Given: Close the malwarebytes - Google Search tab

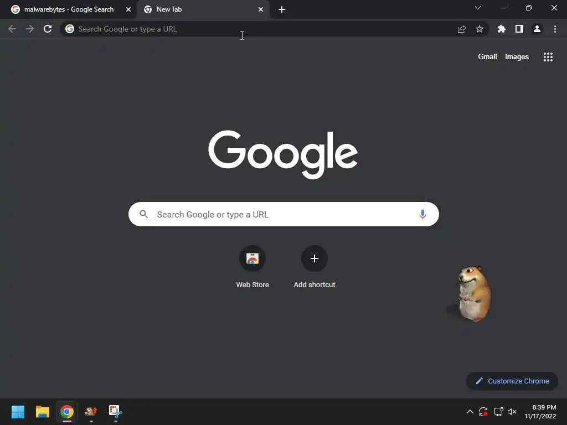Looking at the screenshot, I should click(x=128, y=9).
